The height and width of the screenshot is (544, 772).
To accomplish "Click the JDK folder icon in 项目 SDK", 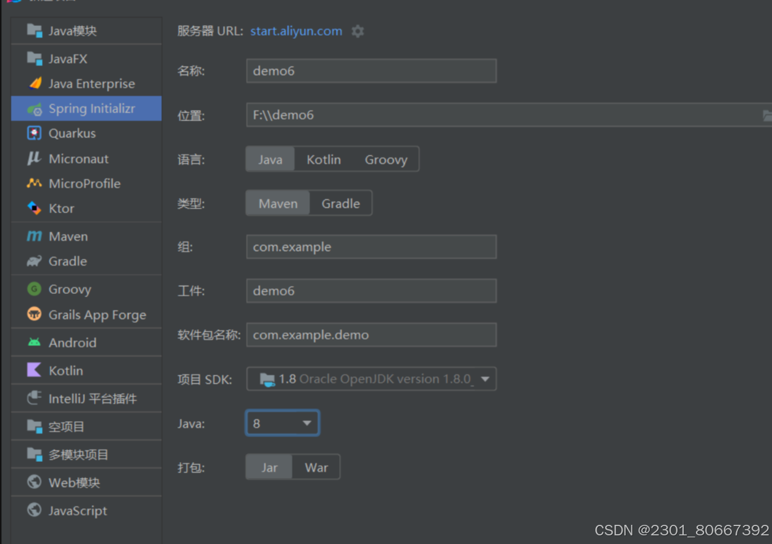I will (x=267, y=379).
